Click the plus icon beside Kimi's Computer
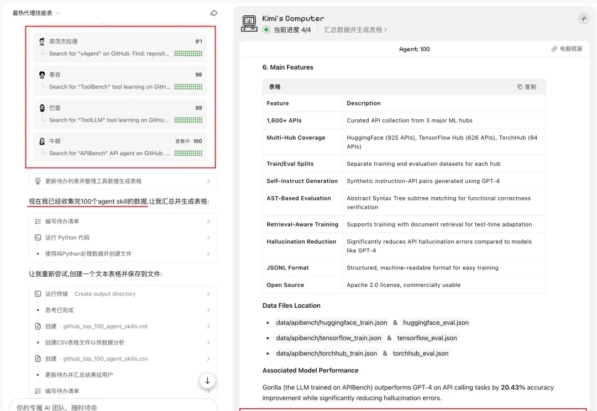The image size is (597, 411). pos(583,19)
